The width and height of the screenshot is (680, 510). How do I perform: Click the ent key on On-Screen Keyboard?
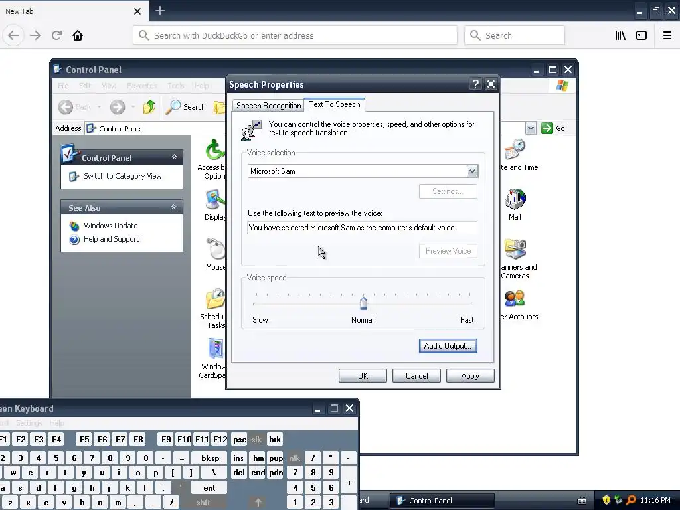pos(209,488)
